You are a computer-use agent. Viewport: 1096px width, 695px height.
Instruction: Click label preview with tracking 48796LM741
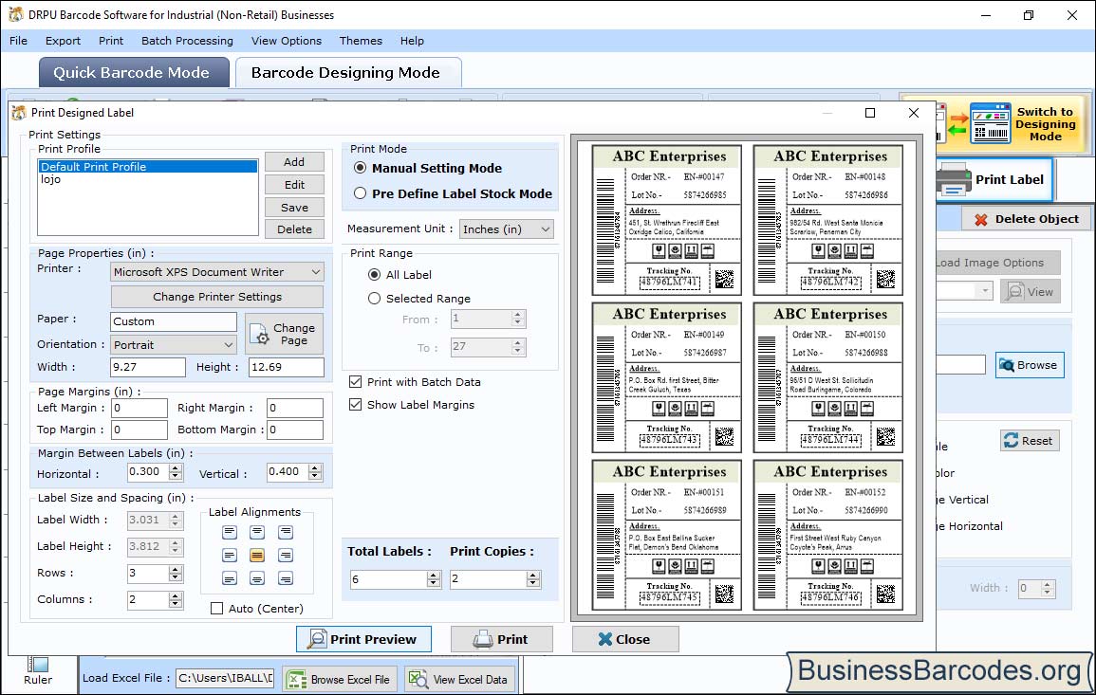pyautogui.click(x=667, y=220)
